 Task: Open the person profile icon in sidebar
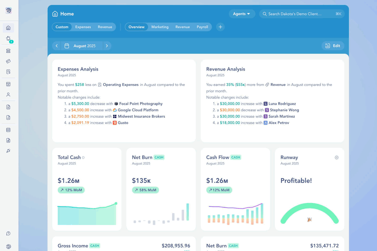coord(8,94)
